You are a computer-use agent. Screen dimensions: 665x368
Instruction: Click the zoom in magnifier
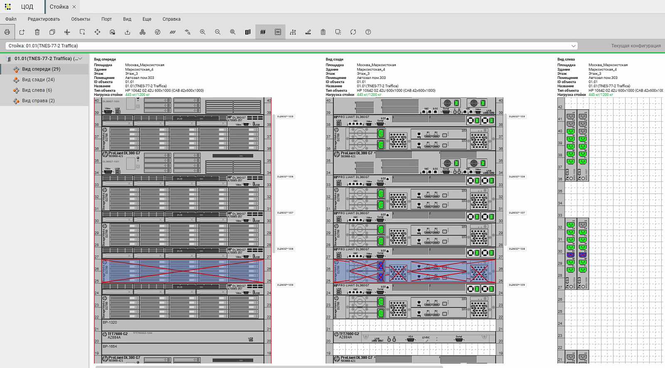pos(203,32)
